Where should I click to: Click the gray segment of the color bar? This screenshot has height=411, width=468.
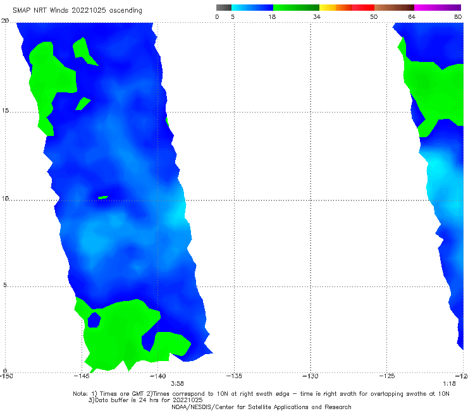[223, 8]
